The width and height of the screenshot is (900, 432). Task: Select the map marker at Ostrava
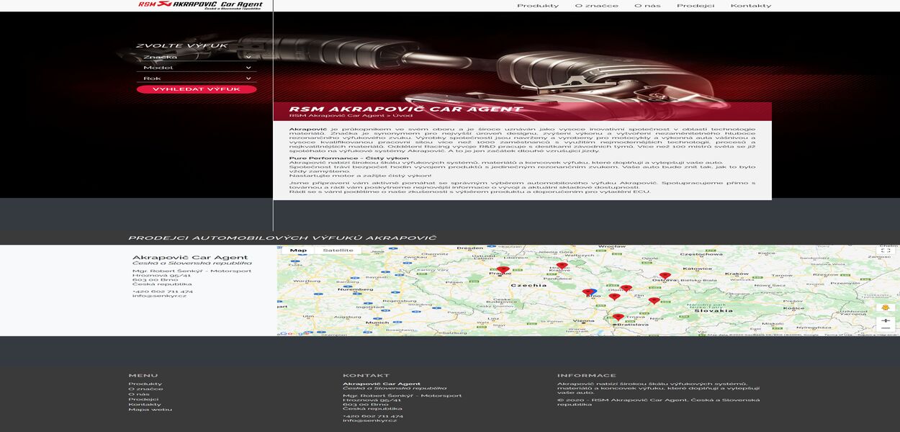665,275
